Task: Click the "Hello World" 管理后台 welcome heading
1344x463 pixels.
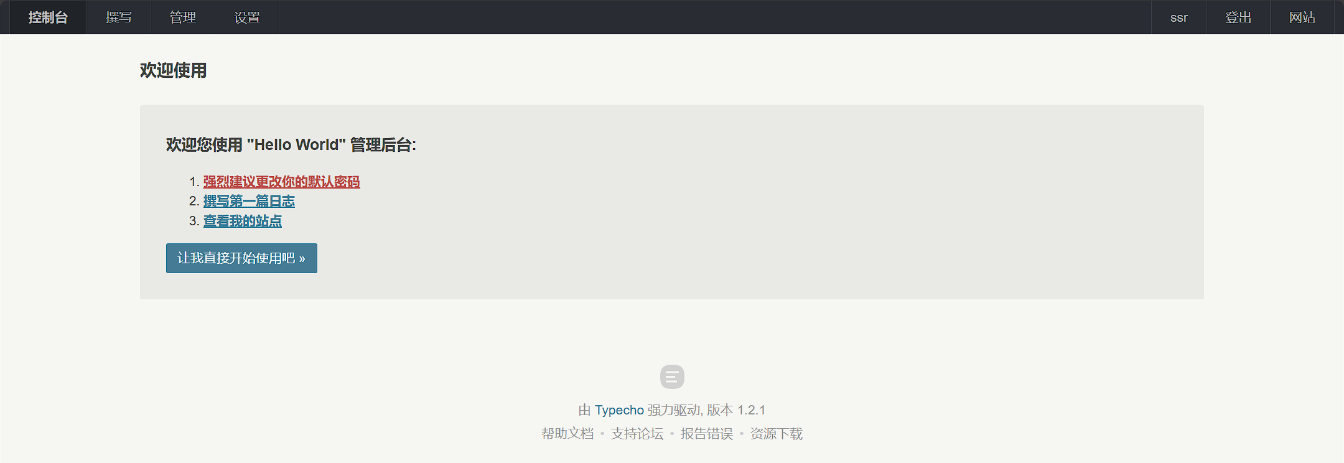Action: pos(291,145)
